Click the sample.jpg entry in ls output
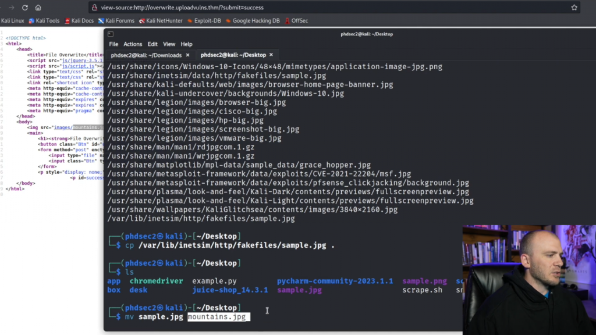This screenshot has width=596, height=335. [x=299, y=290]
